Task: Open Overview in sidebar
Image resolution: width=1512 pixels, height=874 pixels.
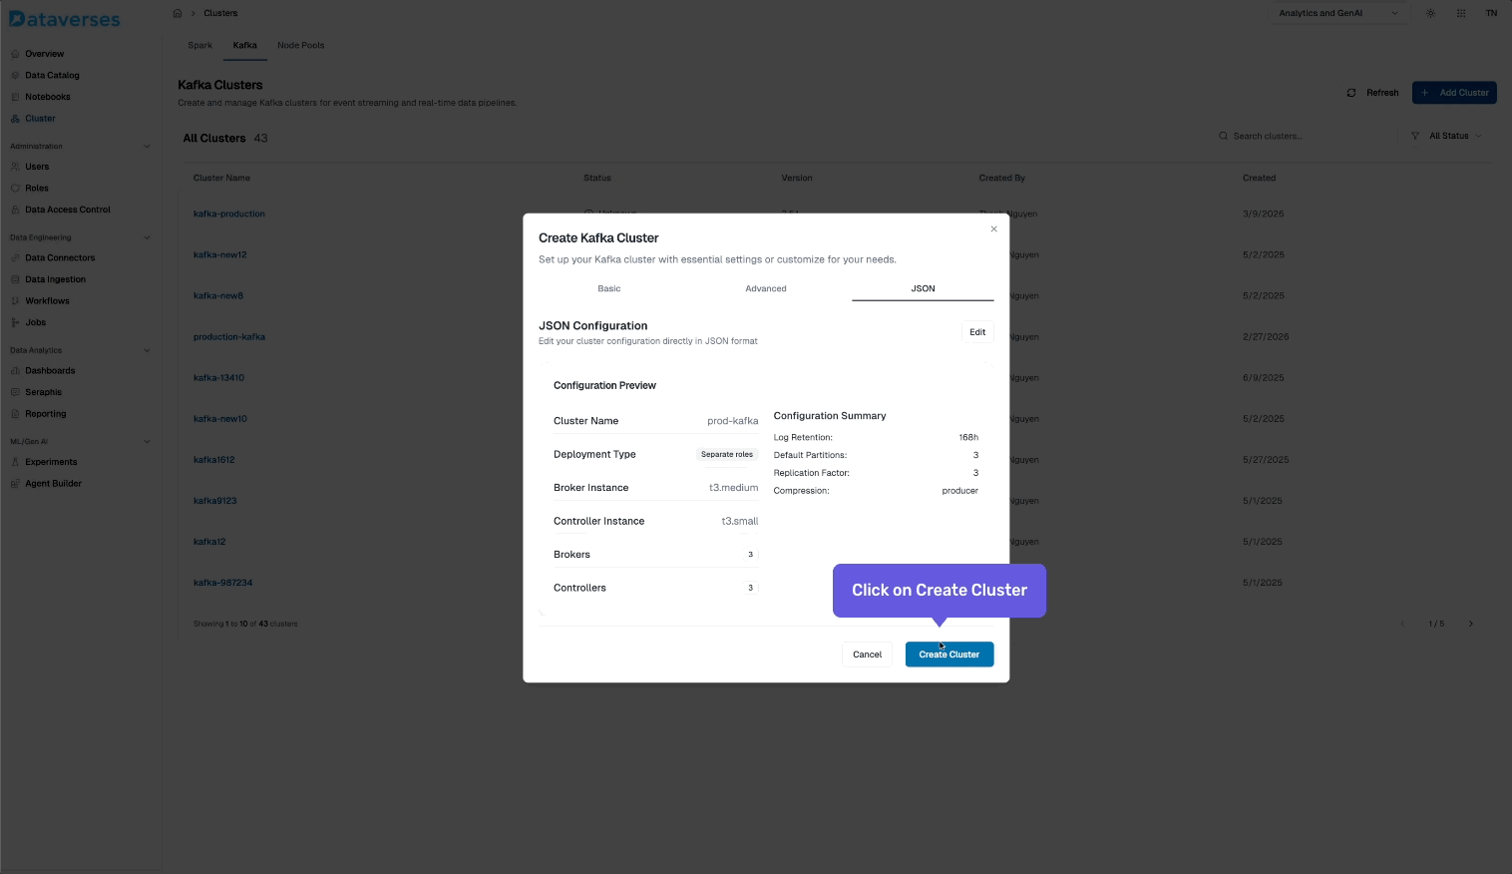Action: click(44, 54)
